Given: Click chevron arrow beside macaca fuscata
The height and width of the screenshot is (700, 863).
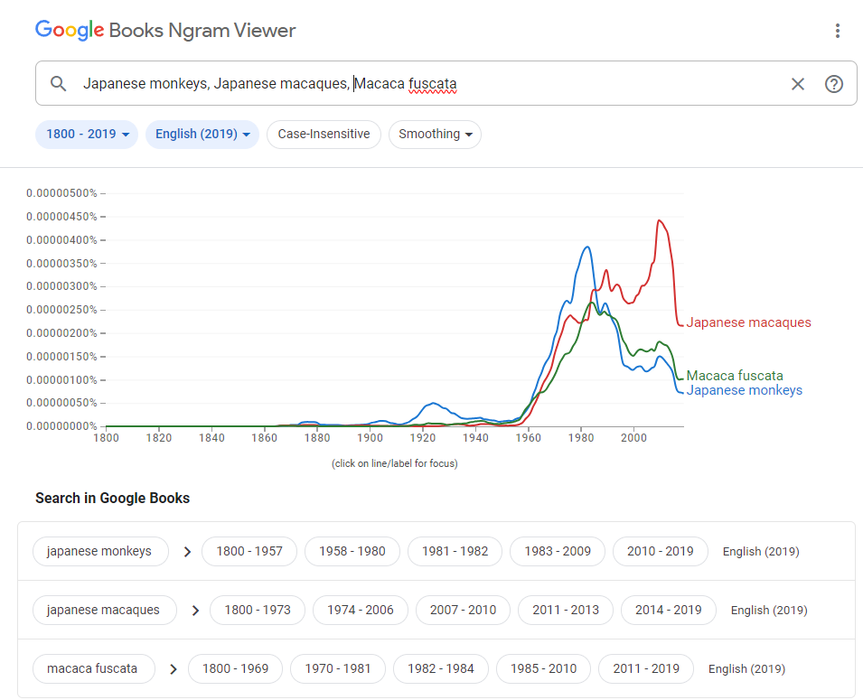Looking at the screenshot, I should pos(174,669).
